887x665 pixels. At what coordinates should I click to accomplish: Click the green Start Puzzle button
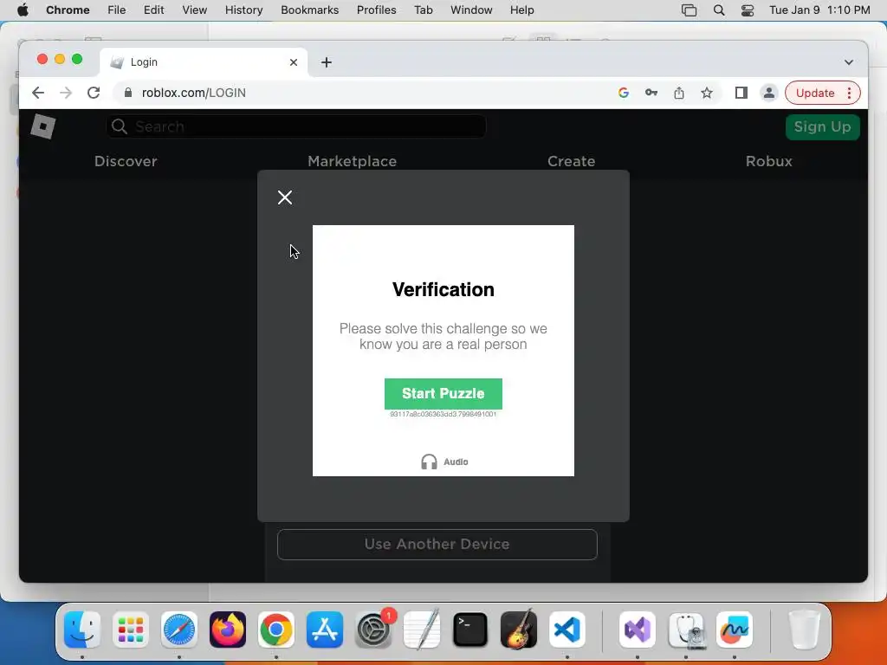click(443, 394)
